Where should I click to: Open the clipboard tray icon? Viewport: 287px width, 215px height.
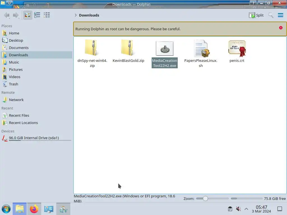click(x=230, y=209)
